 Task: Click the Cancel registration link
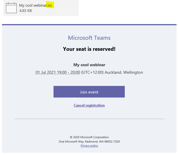pyautogui.click(x=89, y=105)
